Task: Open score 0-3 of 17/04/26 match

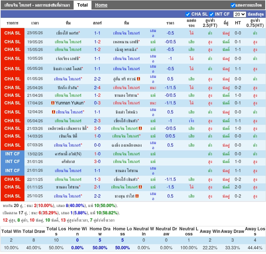Action: pyautogui.click(x=97, y=103)
